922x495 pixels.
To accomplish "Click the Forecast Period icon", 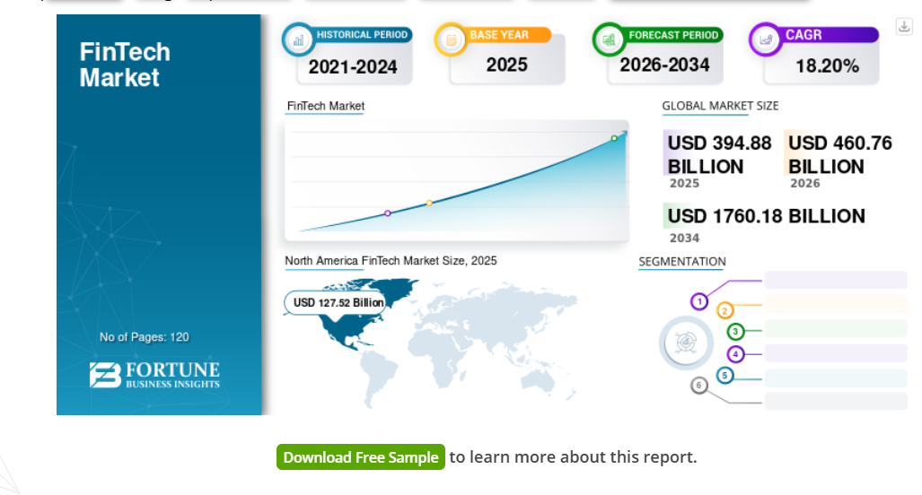I will [x=609, y=40].
